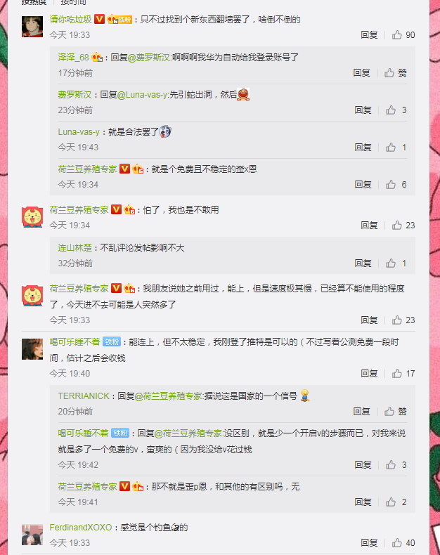Click the TERRIANICK username

click(84, 396)
